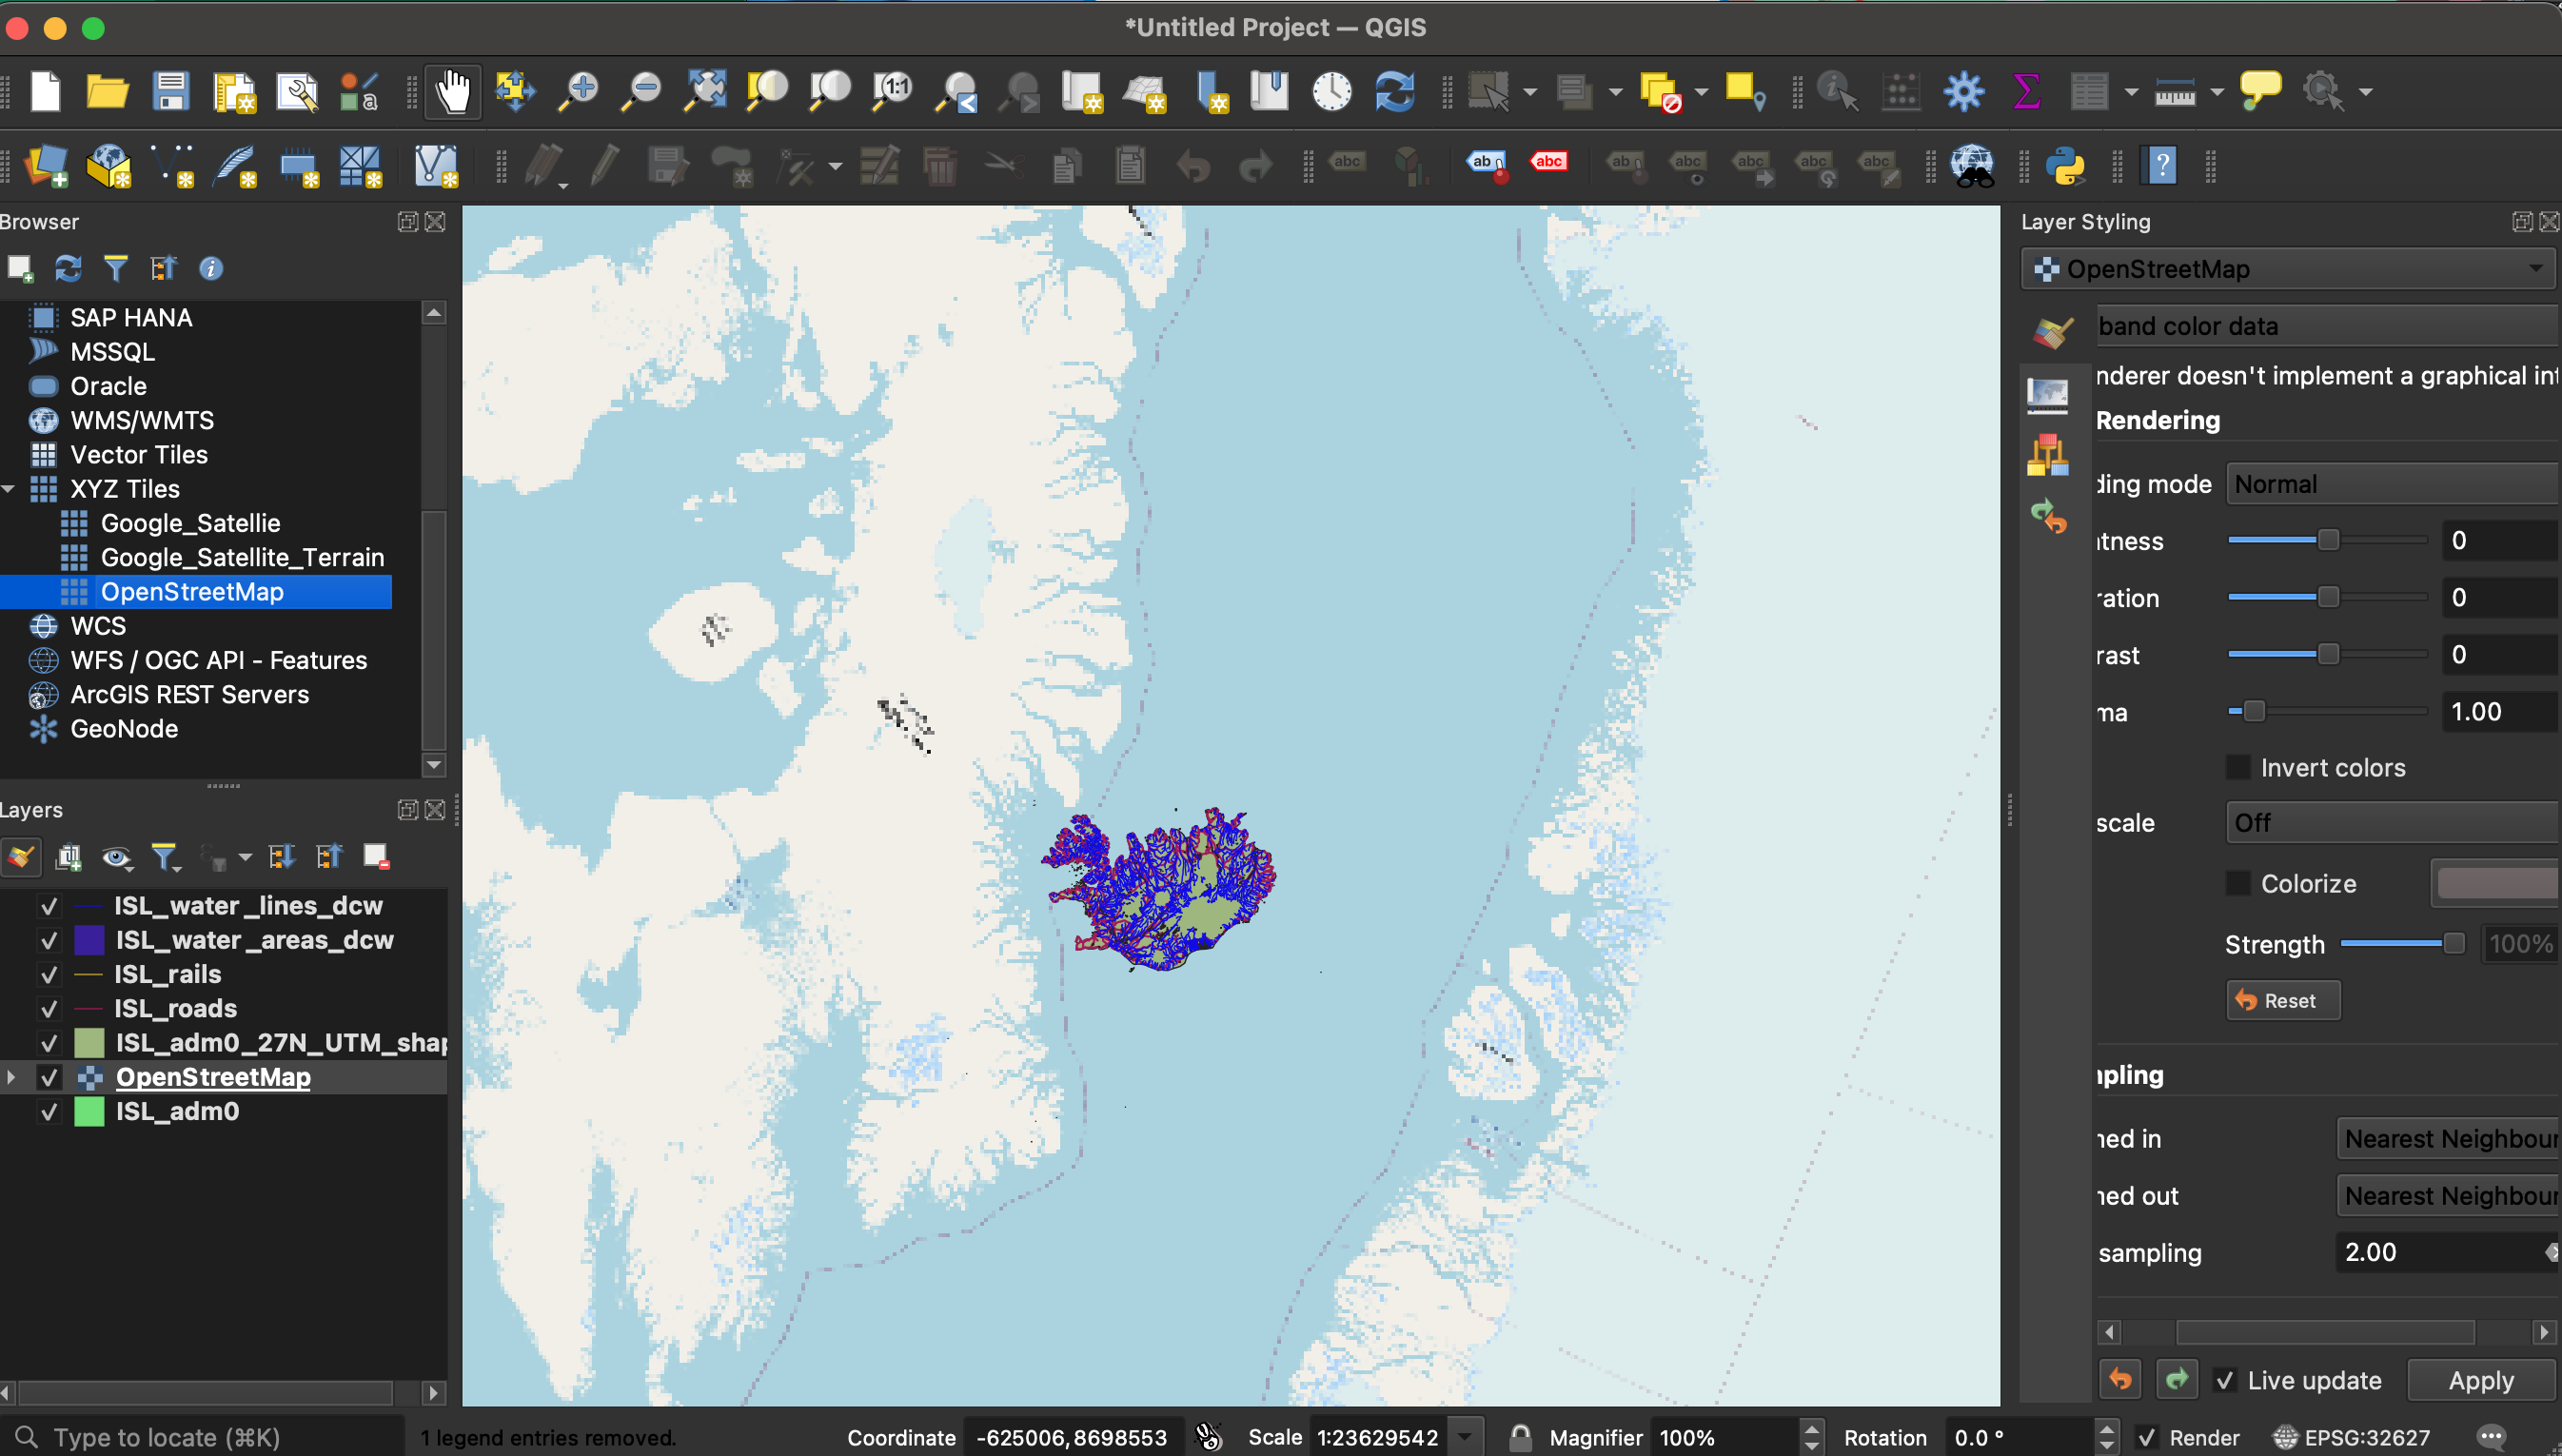The image size is (2562, 1456).
Task: Open a project using the folder icon
Action: (107, 91)
